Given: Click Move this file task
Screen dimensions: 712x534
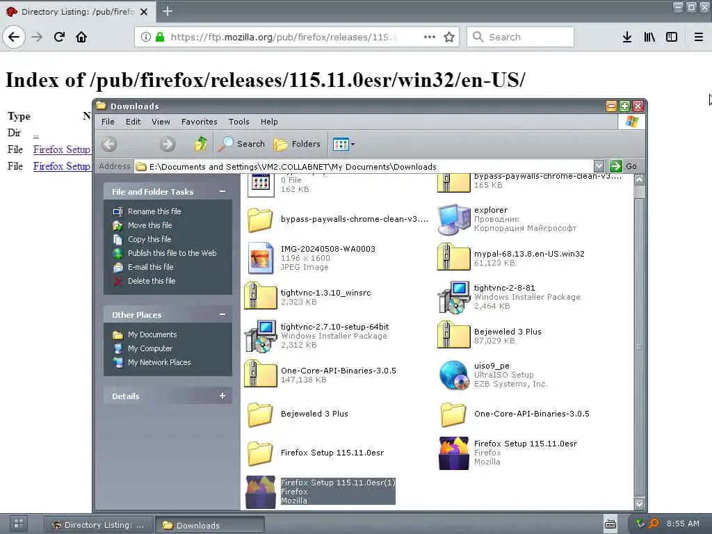Looking at the screenshot, I should pos(149,225).
